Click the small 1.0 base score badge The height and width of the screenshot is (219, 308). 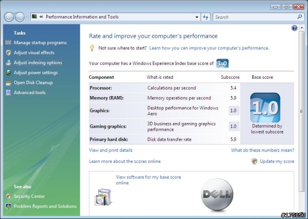click(222, 63)
